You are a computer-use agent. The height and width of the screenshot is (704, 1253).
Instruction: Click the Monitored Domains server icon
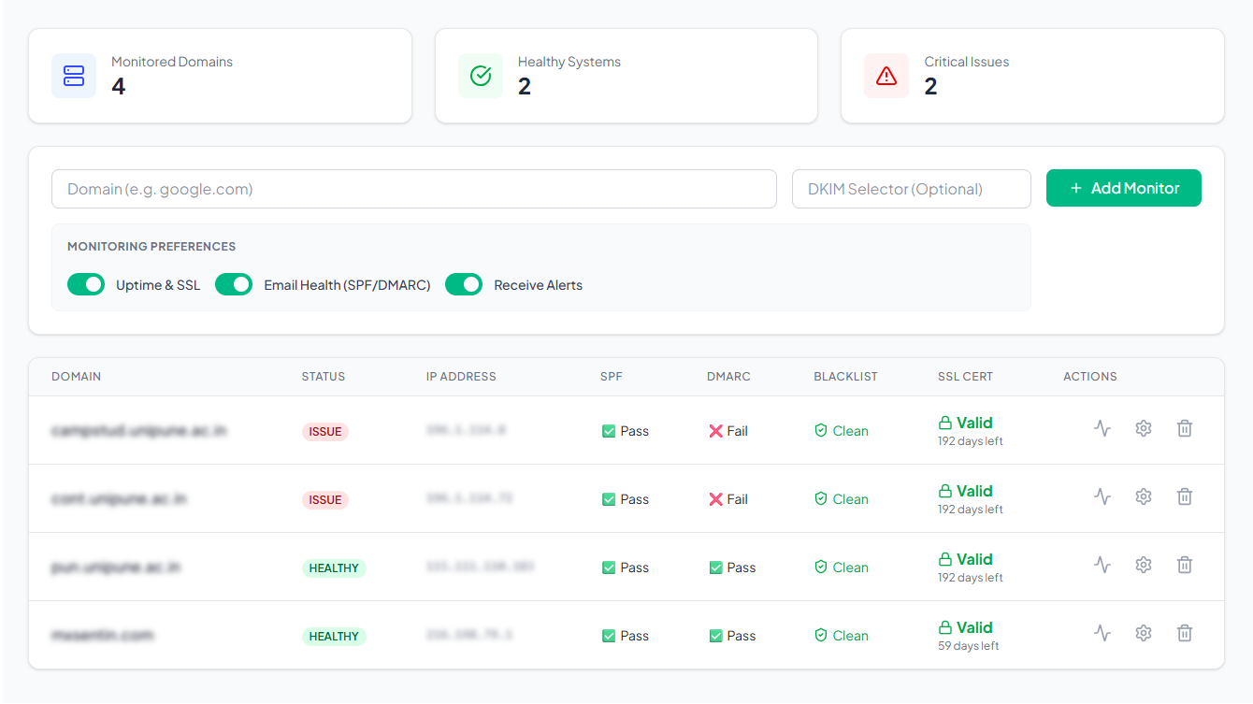[x=73, y=75]
